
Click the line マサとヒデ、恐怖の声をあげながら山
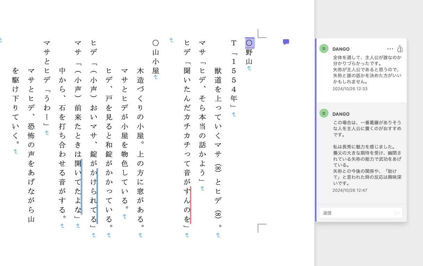[x=31, y=145]
